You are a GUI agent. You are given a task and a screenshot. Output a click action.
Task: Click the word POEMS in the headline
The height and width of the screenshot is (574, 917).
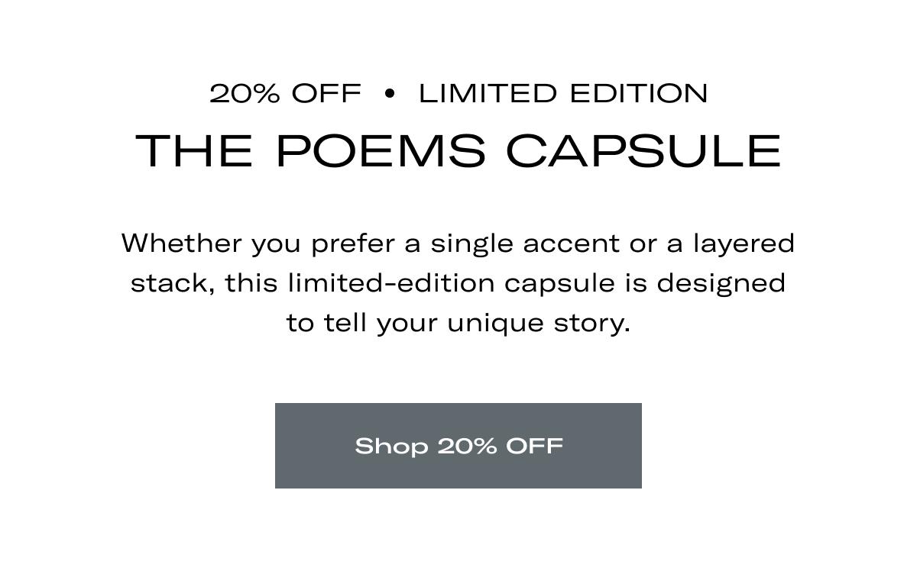click(x=380, y=150)
